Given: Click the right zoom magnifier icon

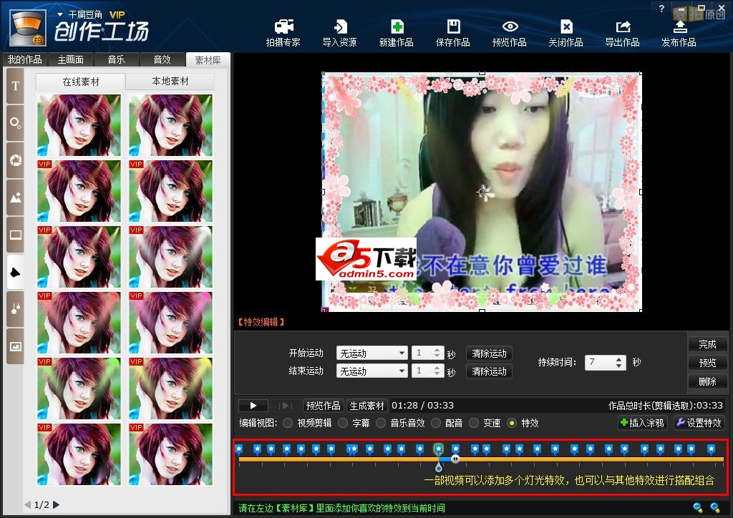Looking at the screenshot, I should pyautogui.click(x=715, y=507).
